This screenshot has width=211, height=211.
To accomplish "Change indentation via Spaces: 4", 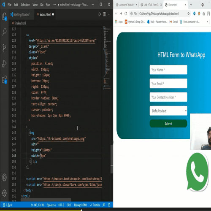I will point(51,205).
